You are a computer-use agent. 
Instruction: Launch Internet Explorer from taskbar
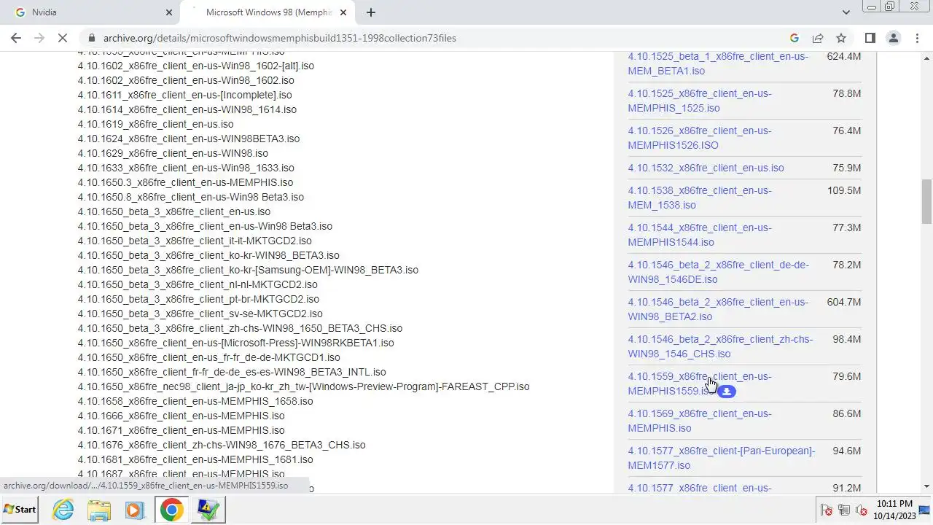point(63,510)
